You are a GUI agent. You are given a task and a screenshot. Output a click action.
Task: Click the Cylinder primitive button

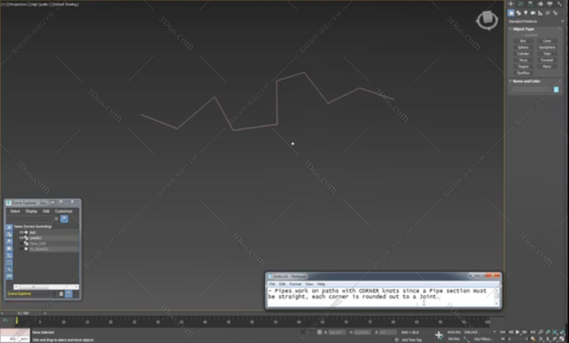click(x=523, y=54)
